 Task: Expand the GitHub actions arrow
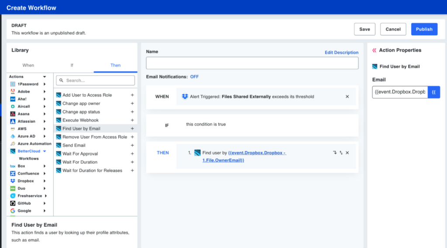pos(45,203)
